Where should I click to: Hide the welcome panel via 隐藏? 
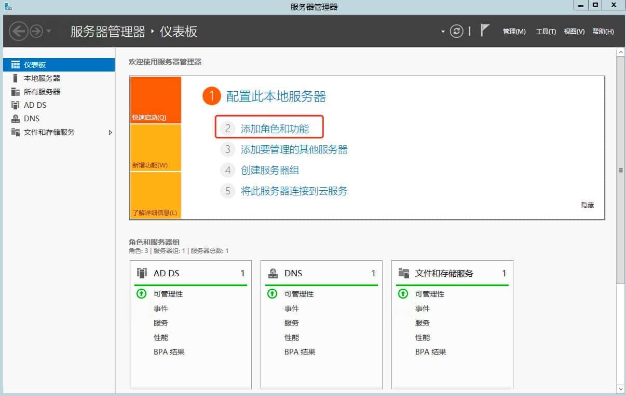[588, 205]
